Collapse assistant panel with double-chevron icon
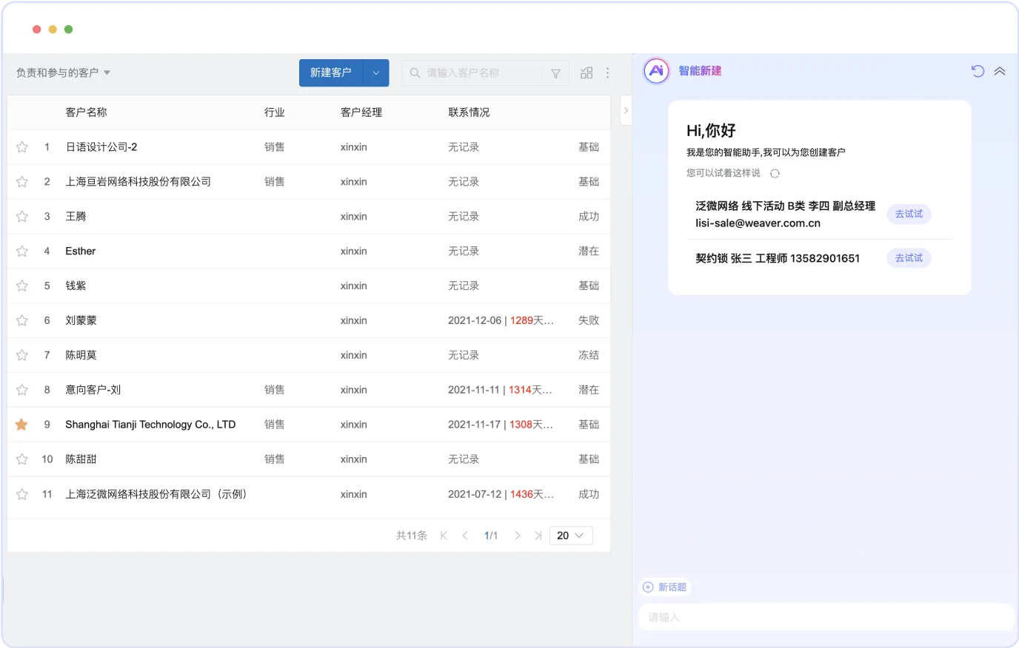The image size is (1019, 648). (1000, 71)
